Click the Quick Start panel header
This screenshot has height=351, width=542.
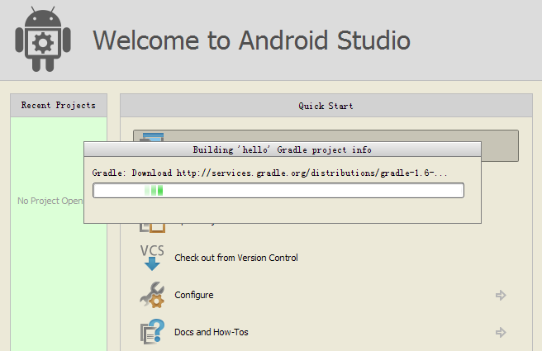click(326, 106)
